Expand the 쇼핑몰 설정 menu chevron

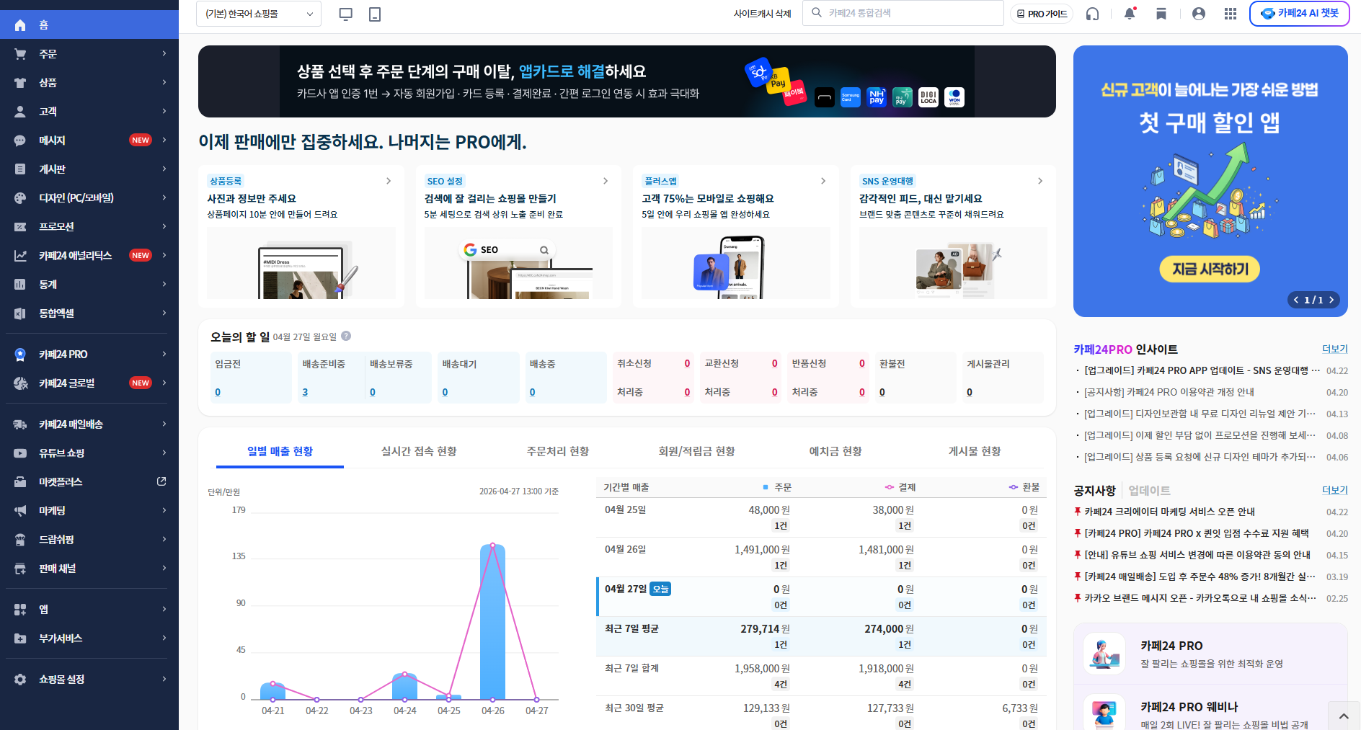click(x=164, y=680)
